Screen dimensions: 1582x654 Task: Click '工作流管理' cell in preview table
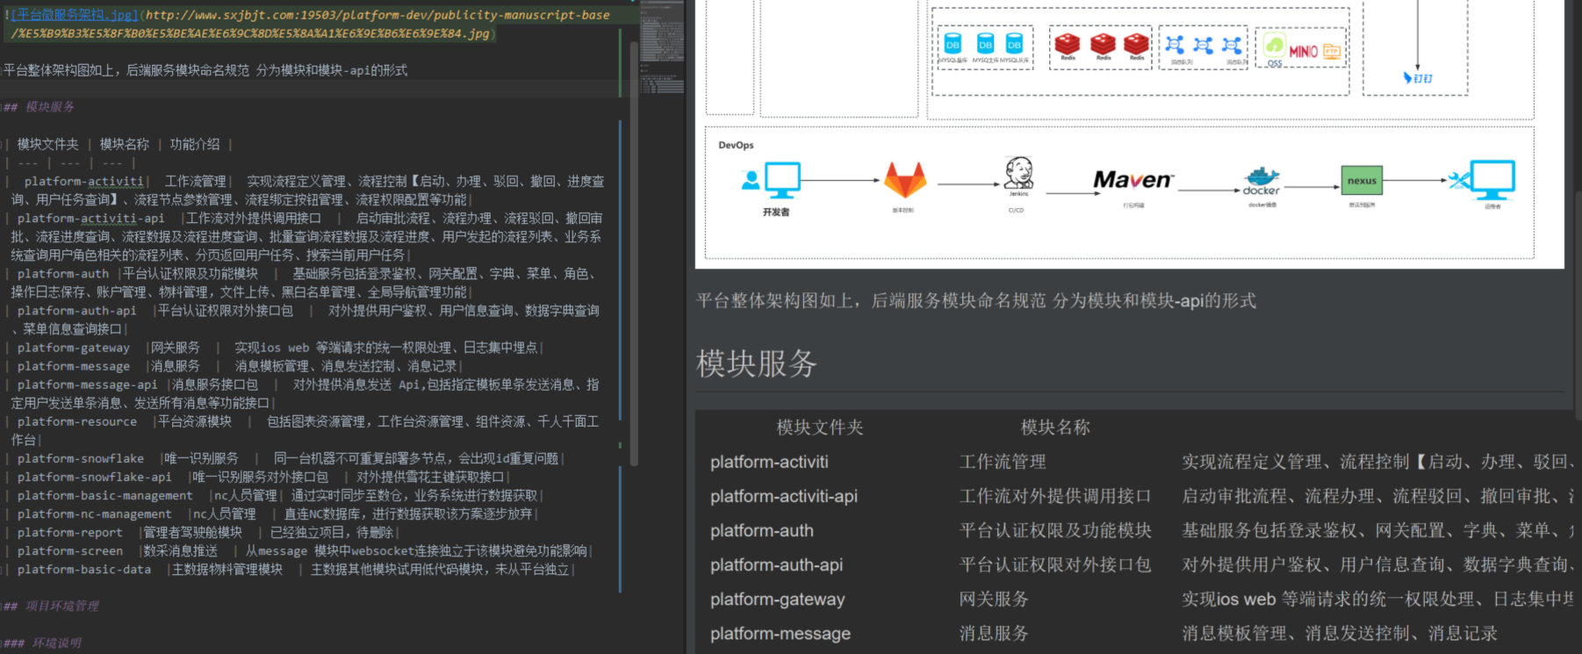point(1003,462)
